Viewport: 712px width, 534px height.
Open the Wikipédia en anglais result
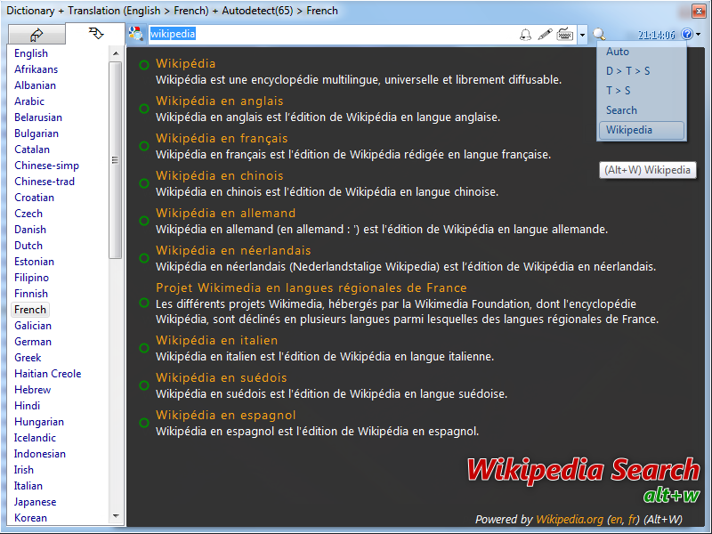click(x=220, y=101)
